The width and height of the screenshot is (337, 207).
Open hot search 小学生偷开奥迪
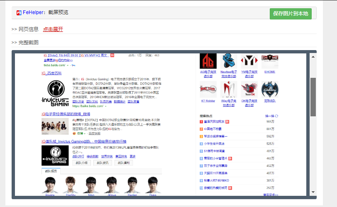pyautogui.click(x=214, y=144)
